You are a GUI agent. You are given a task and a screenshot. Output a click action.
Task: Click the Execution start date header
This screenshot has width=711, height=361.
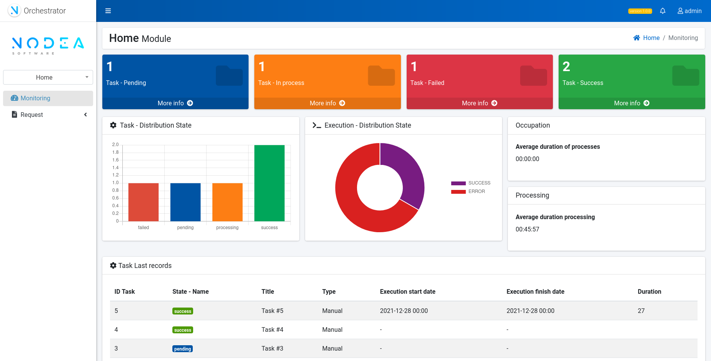click(407, 291)
